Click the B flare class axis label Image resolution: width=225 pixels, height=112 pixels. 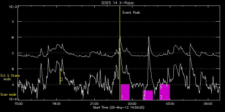point(13,69)
